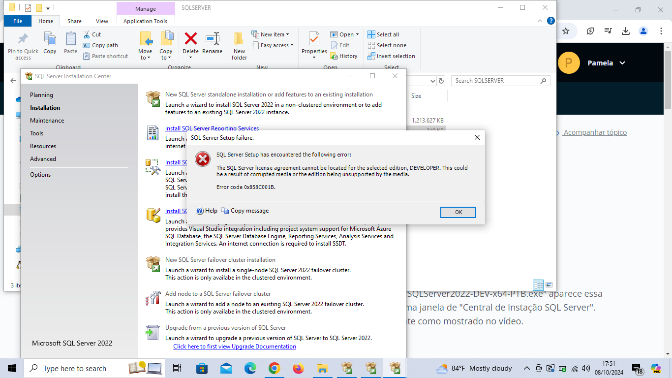Click Install SQL Server Reporting Services link
The image size is (672, 378).
point(212,128)
